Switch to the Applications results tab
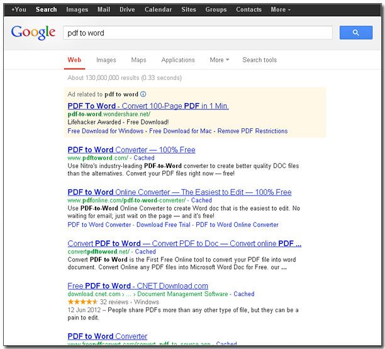 point(178,60)
